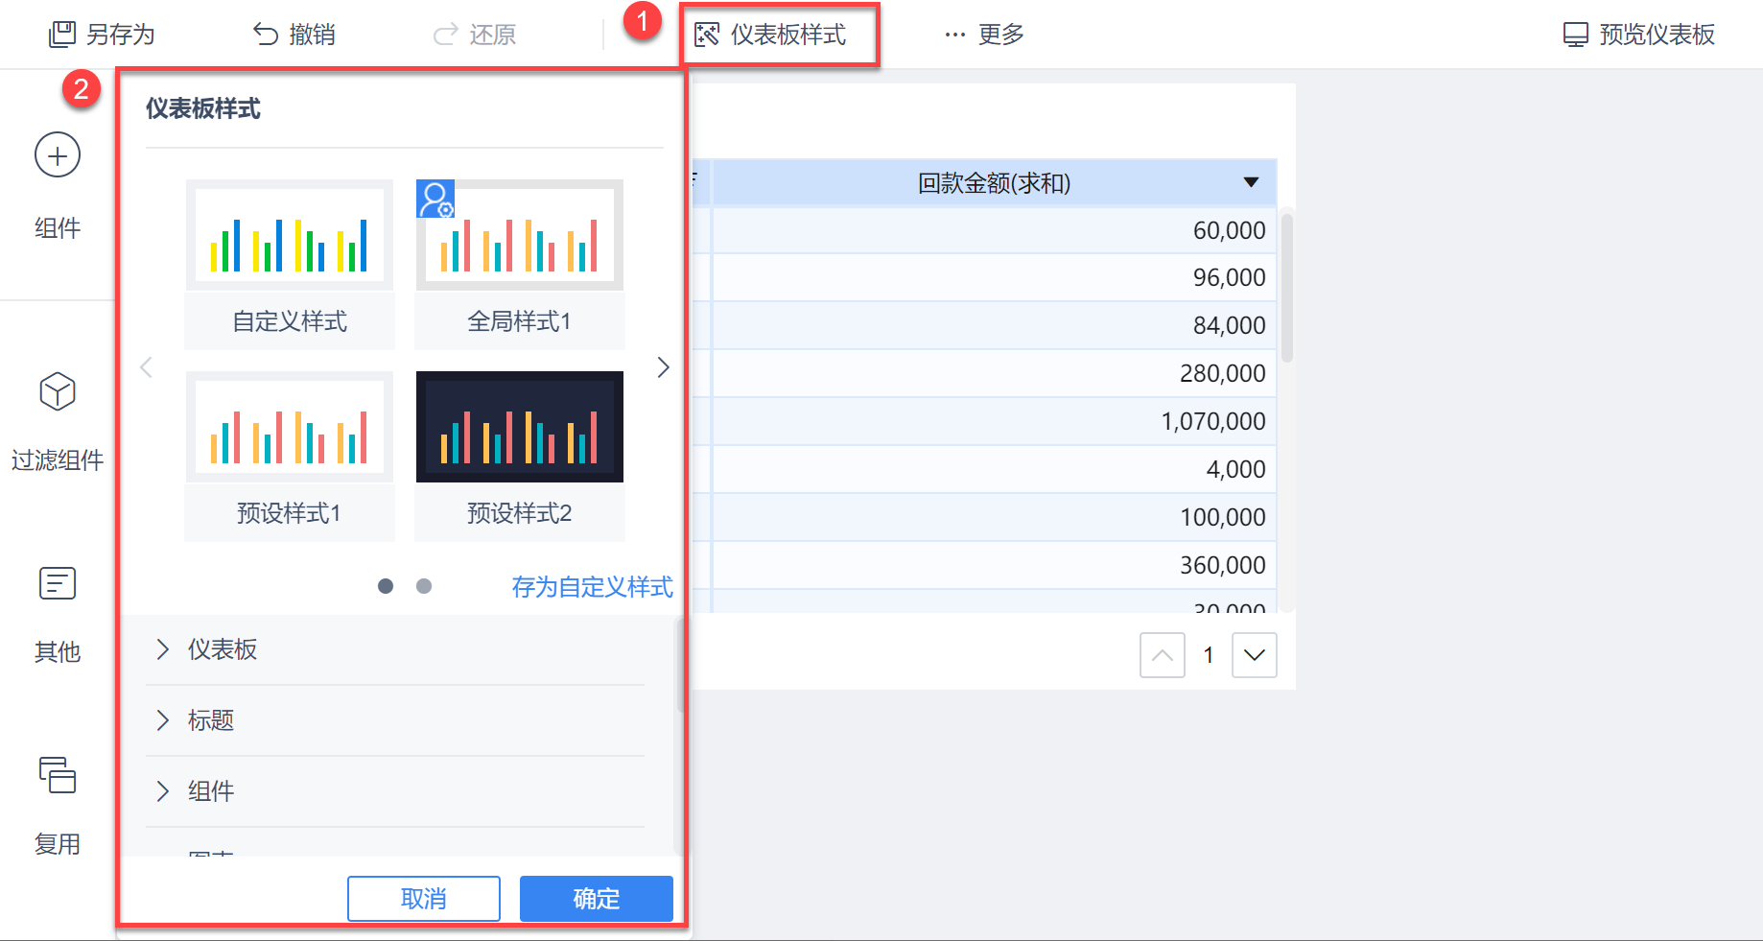
Task: Click the 回款金额(求和) column header
Action: point(995,182)
